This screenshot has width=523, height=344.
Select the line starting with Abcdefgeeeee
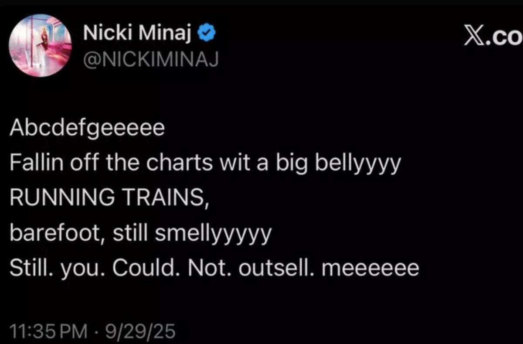[87, 128]
